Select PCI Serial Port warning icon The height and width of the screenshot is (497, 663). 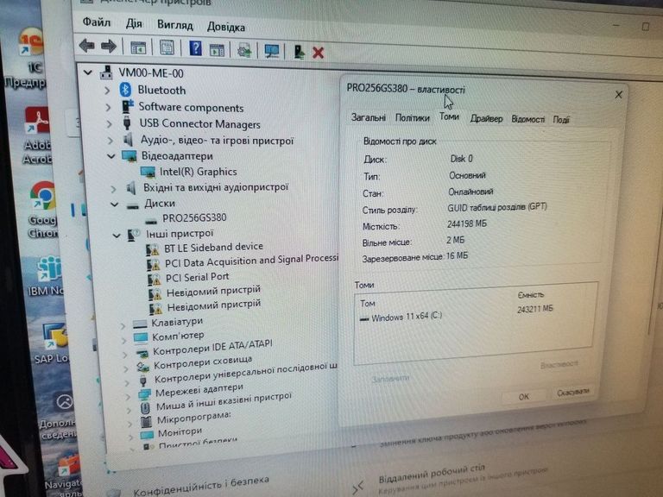pyautogui.click(x=154, y=279)
